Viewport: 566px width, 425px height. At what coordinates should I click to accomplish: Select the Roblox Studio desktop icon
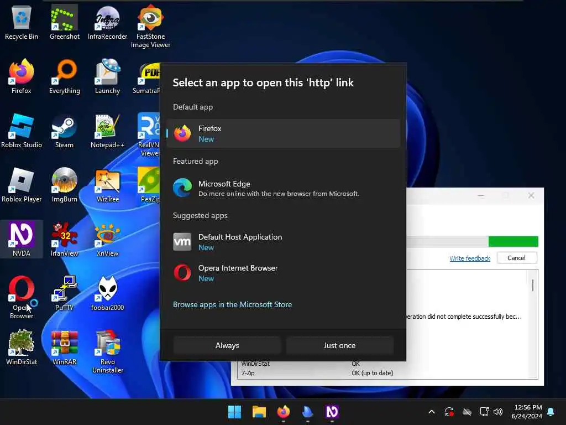(x=22, y=131)
